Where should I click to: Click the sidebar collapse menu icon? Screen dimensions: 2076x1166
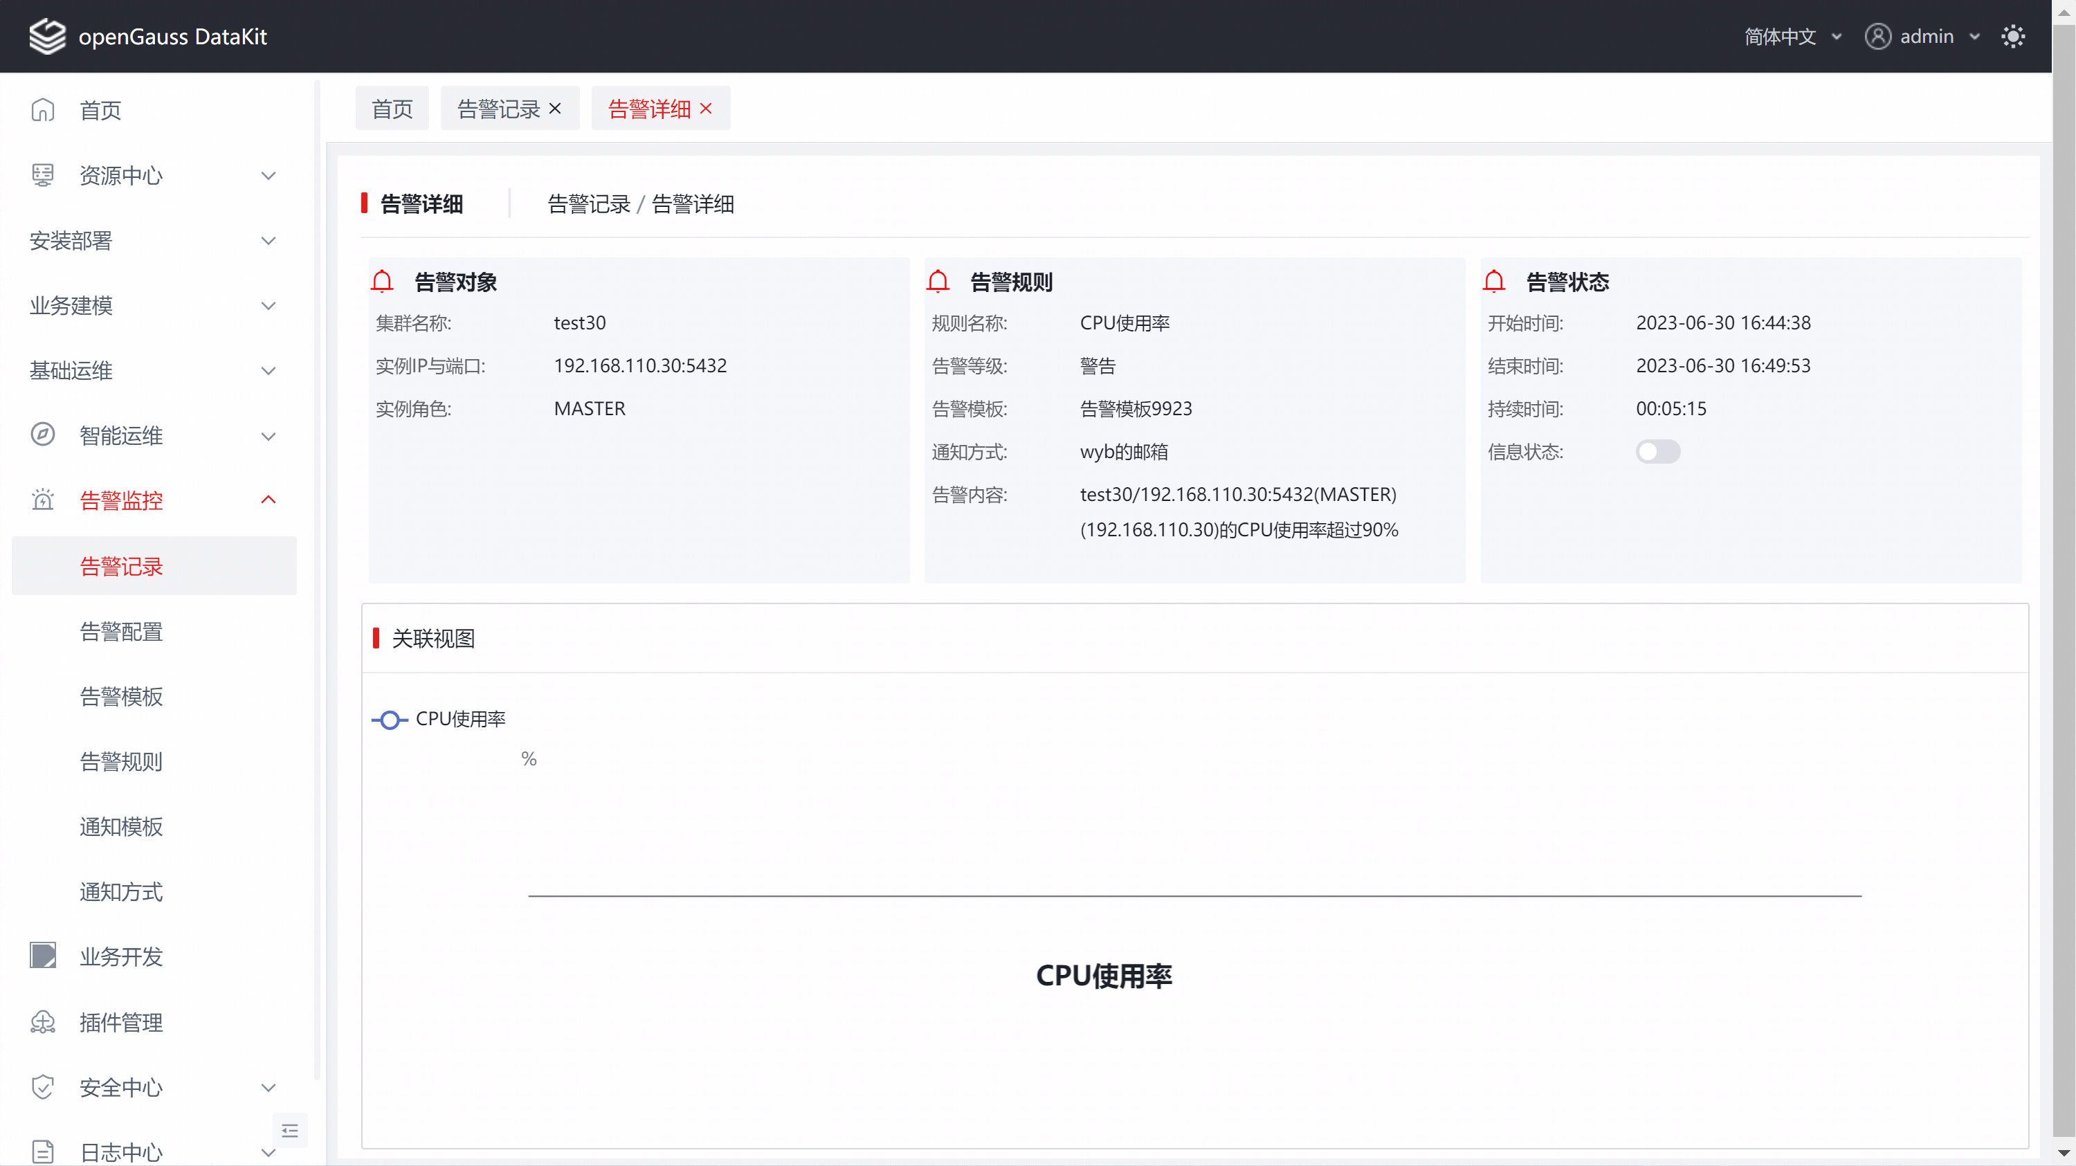290,1131
